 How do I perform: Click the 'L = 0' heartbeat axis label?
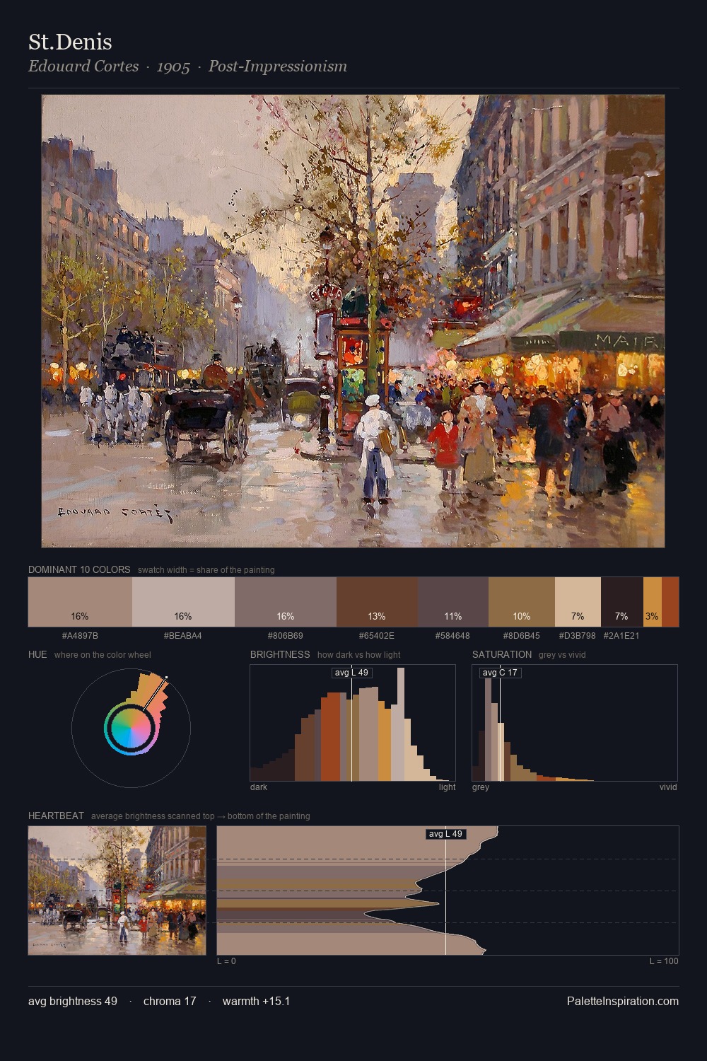point(227,961)
